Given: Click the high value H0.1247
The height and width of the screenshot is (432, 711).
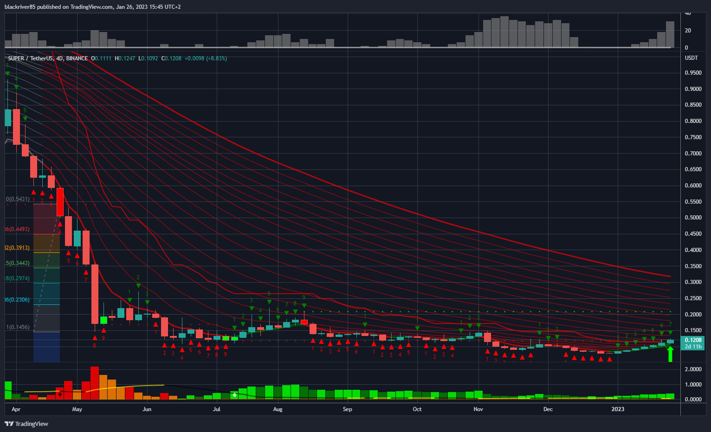Looking at the screenshot, I should tap(125, 58).
